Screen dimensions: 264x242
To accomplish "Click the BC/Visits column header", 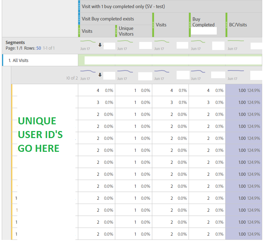I will coord(237,25).
